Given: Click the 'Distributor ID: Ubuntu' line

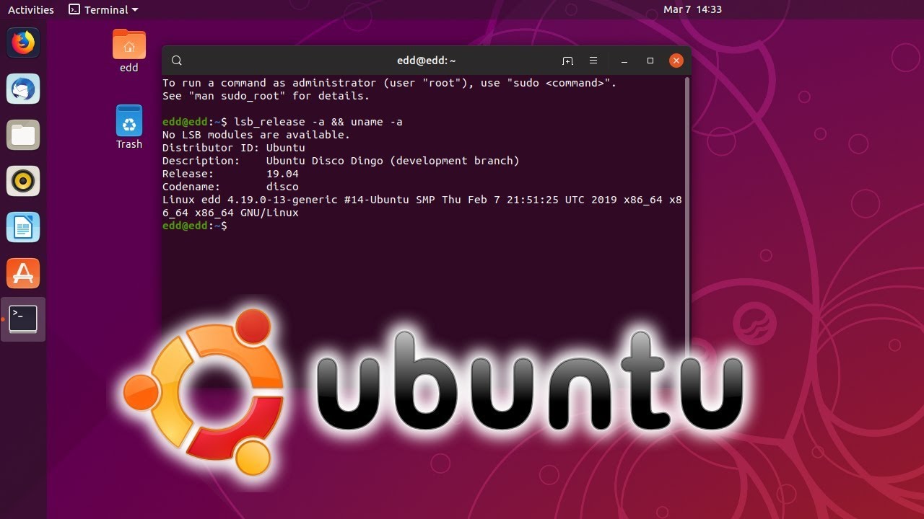Looking at the screenshot, I should 234,148.
